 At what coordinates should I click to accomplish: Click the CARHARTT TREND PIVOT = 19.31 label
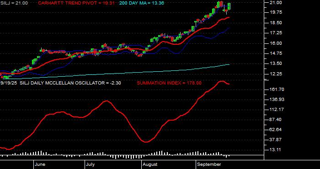(76, 3)
